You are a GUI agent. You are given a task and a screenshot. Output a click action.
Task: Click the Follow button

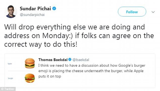pyautogui.click(x=132, y=12)
